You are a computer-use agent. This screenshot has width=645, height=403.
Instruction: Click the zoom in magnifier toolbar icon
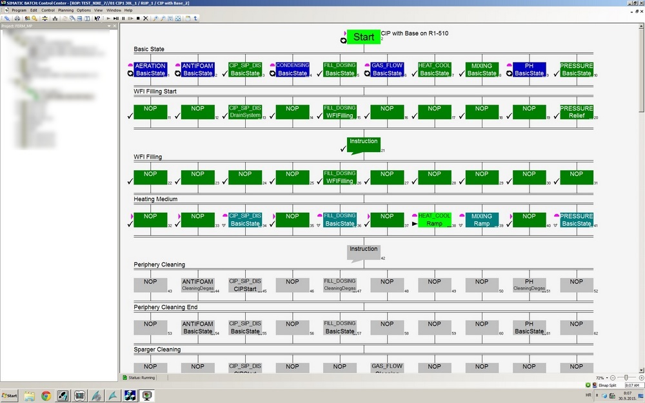click(x=155, y=18)
